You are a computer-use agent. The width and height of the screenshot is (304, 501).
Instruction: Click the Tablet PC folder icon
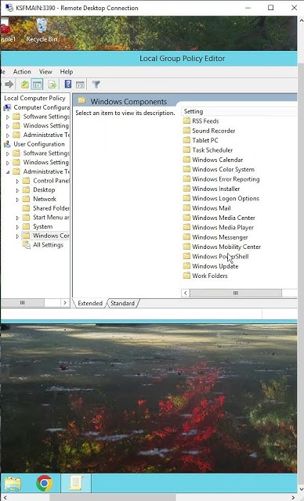click(186, 140)
